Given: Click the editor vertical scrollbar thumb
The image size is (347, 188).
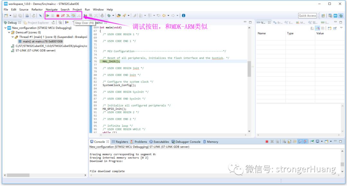Looking at the screenshot, I should (x=249, y=69).
